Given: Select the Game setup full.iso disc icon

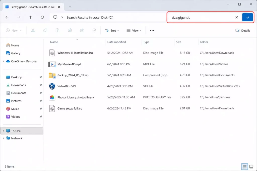Looking at the screenshot, I should tap(52, 109).
